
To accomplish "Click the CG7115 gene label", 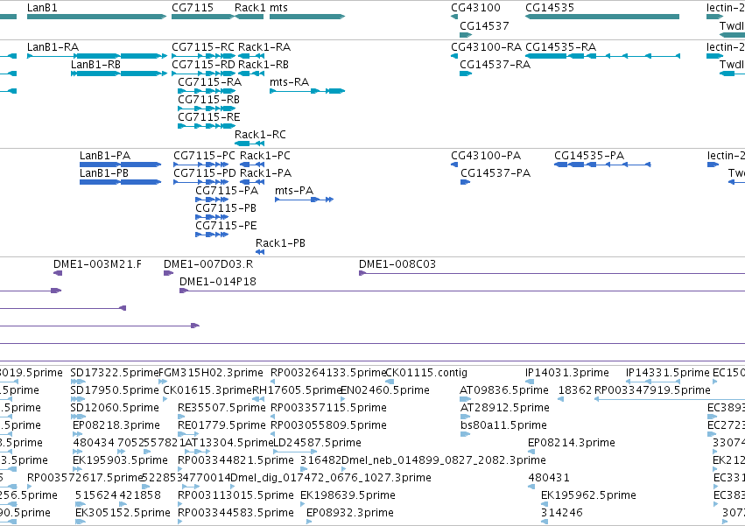I will (x=193, y=8).
